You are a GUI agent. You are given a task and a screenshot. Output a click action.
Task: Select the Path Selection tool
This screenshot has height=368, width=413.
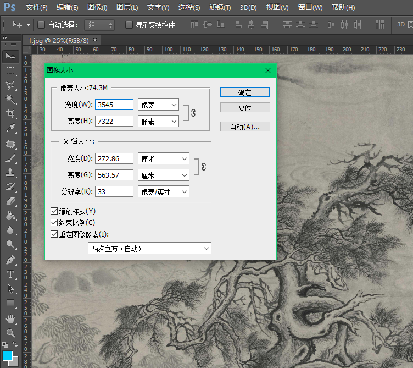coord(10,289)
